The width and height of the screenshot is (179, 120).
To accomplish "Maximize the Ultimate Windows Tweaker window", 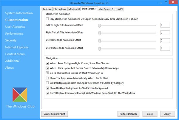I will coord(166,2).
